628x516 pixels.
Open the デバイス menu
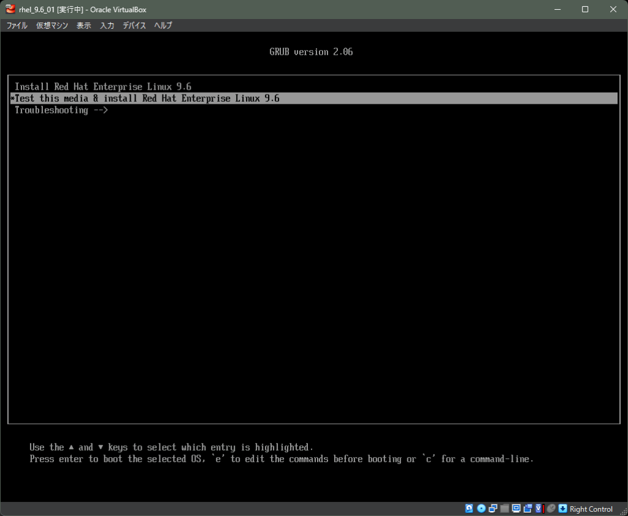coord(134,25)
